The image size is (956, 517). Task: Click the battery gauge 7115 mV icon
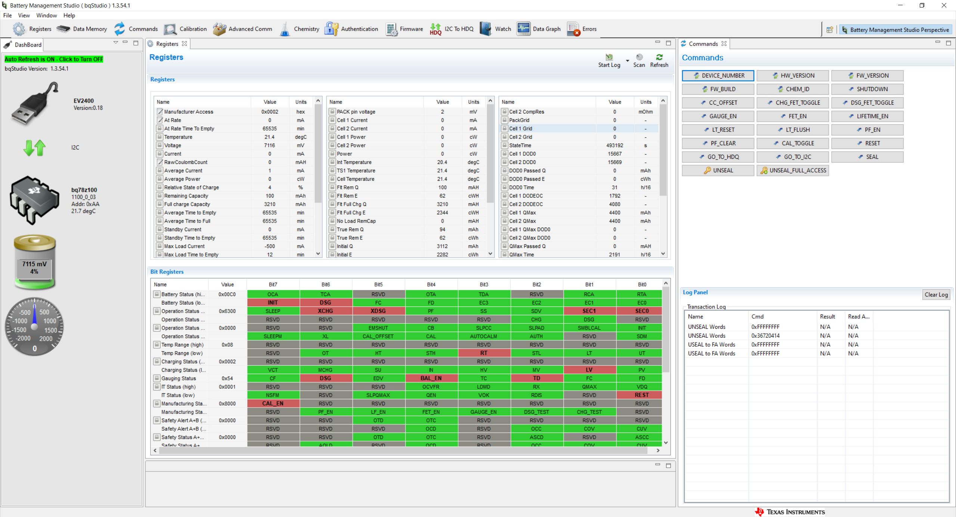(x=34, y=262)
